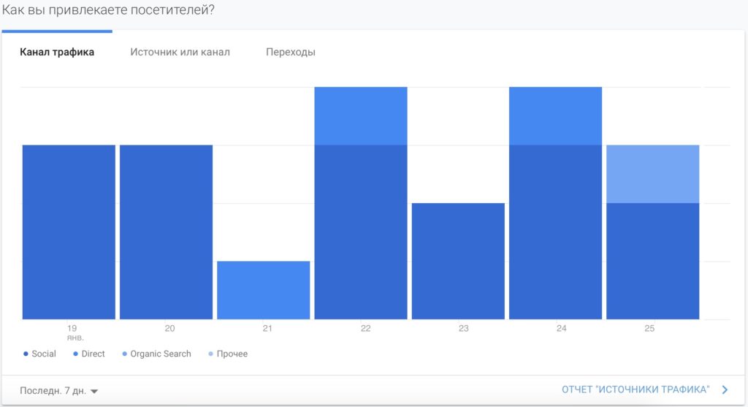Image resolution: width=748 pixels, height=407 pixels.
Task: Toggle the Прочее series label
Action: click(232, 354)
